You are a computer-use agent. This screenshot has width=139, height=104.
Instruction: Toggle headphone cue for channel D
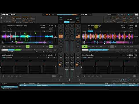78,76
